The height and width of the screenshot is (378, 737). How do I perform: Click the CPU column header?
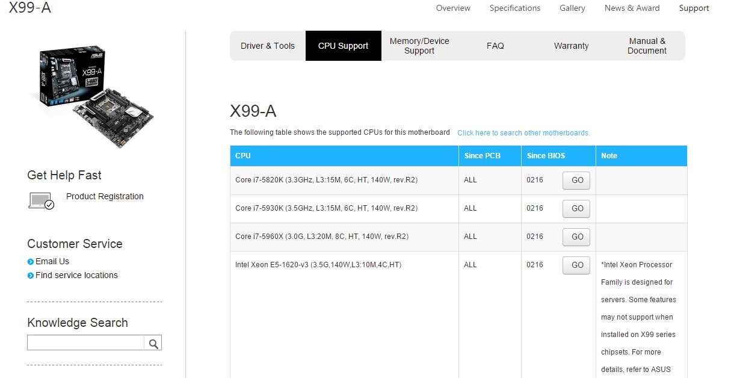(x=344, y=156)
